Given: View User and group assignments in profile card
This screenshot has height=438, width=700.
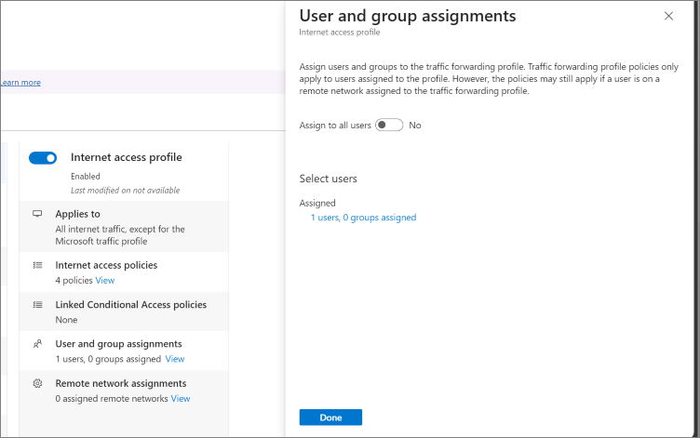Looking at the screenshot, I should click(175, 359).
